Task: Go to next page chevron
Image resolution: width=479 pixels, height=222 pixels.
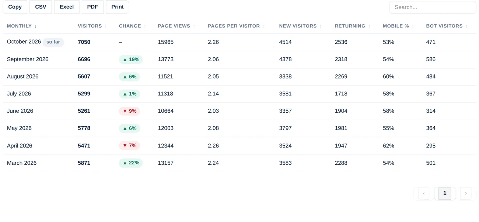Action: 466,193
